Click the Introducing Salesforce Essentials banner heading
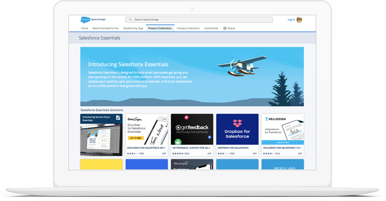 click(128, 64)
